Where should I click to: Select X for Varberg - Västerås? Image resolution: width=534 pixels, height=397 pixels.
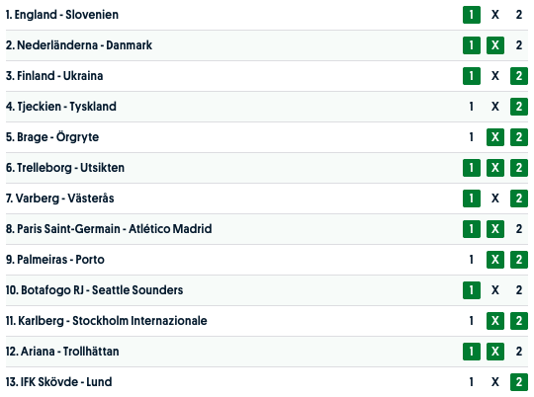tap(495, 198)
